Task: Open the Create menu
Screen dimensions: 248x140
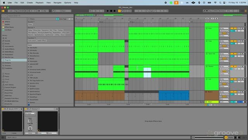Action: pos(30,3)
